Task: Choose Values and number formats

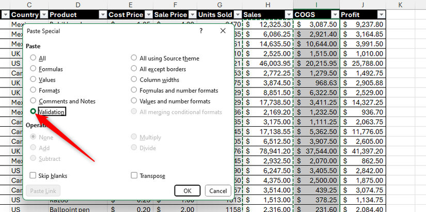Action: 134,101
